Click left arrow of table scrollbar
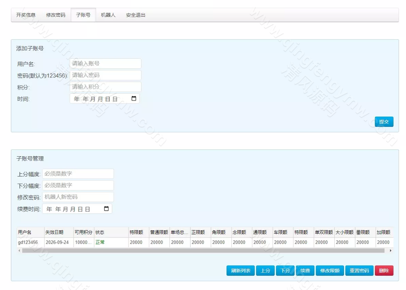 tap(19, 251)
